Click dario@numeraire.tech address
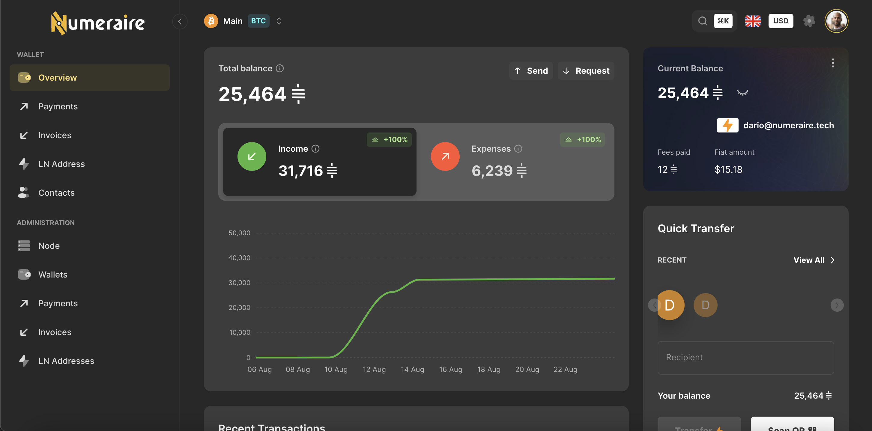This screenshot has height=431, width=872. tap(788, 126)
